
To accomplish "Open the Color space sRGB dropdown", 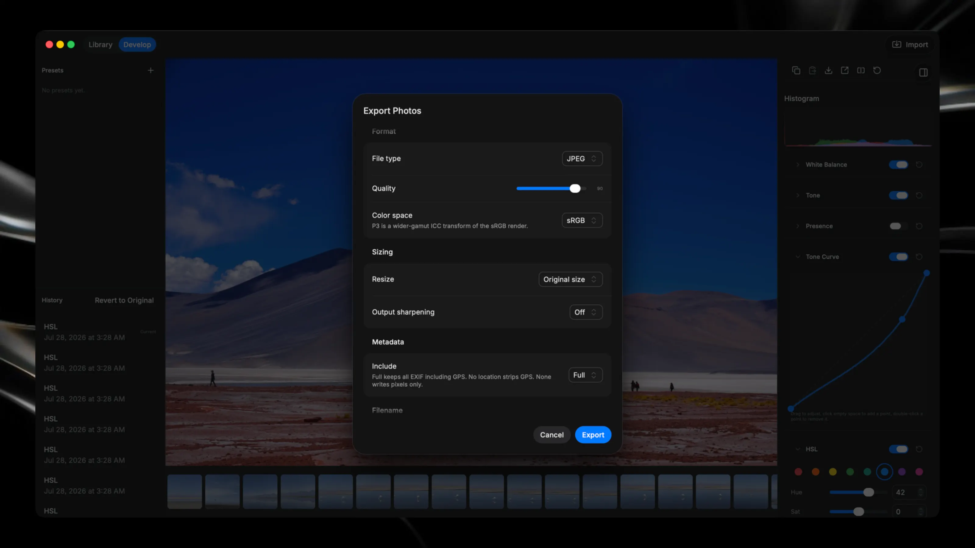I will pos(582,220).
